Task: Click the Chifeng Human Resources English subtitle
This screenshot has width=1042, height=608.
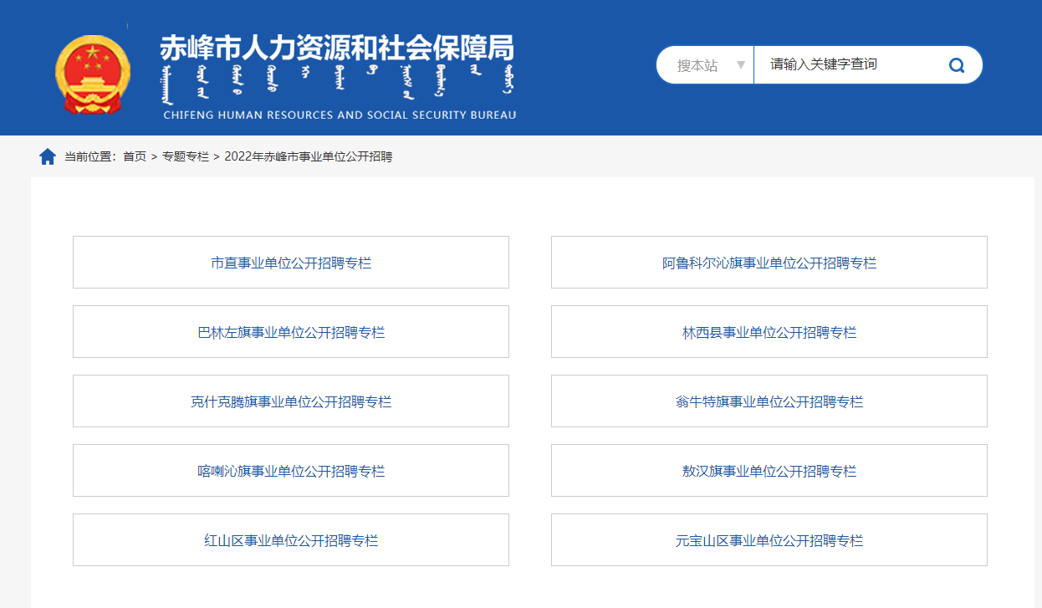Action: [340, 115]
